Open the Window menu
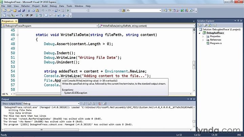This screenshot has height=137, width=244. 79,6
